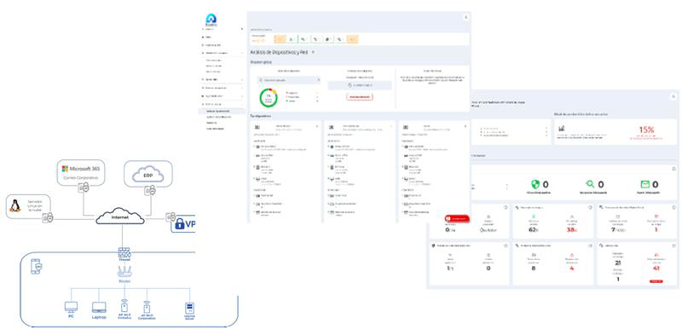Expand the third device card chevron
The width and height of the screenshot is (682, 335).
[x=465, y=126]
